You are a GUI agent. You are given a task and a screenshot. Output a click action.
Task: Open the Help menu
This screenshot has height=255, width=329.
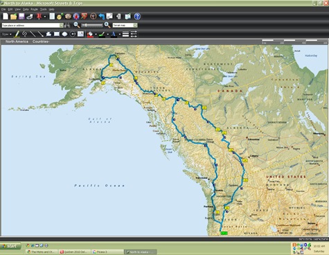pyautogui.click(x=51, y=10)
